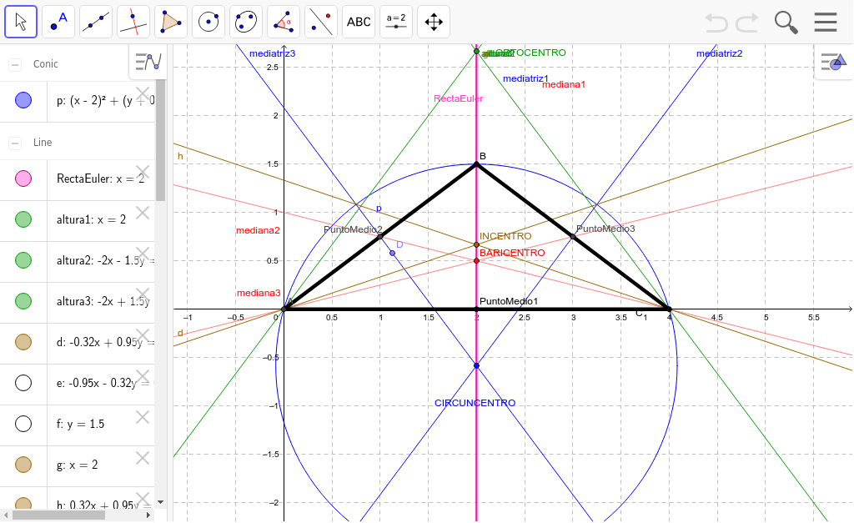Delete conic p with its X
The height and width of the screenshot is (523, 854).
pos(143,93)
